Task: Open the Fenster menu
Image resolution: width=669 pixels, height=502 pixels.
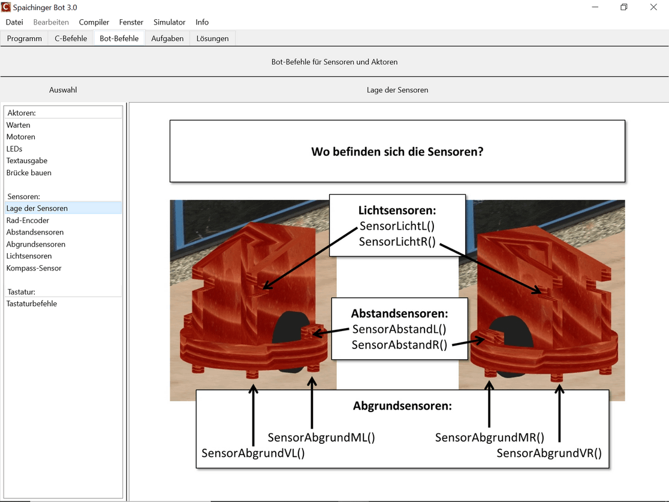Action: [x=131, y=22]
